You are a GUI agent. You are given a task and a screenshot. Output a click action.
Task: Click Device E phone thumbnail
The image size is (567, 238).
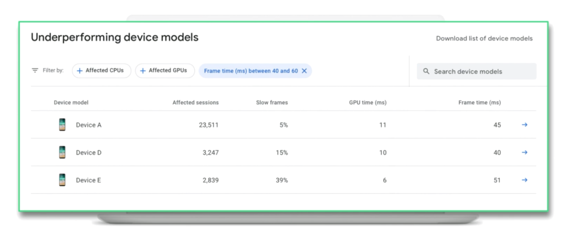62,180
